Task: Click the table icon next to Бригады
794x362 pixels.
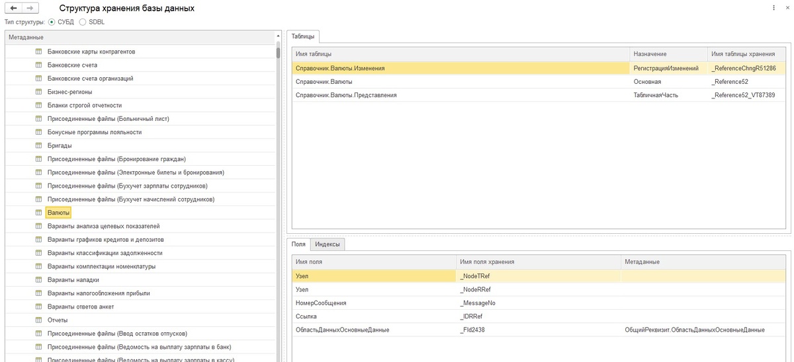Action: (x=38, y=145)
